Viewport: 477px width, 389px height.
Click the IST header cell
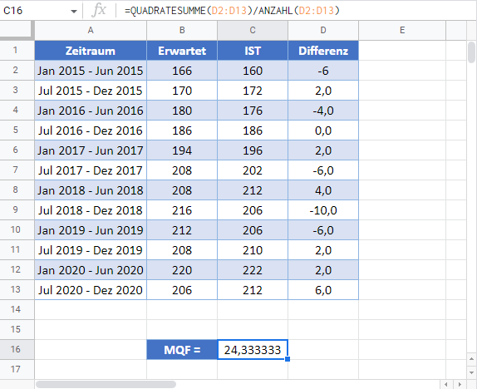[x=253, y=51]
